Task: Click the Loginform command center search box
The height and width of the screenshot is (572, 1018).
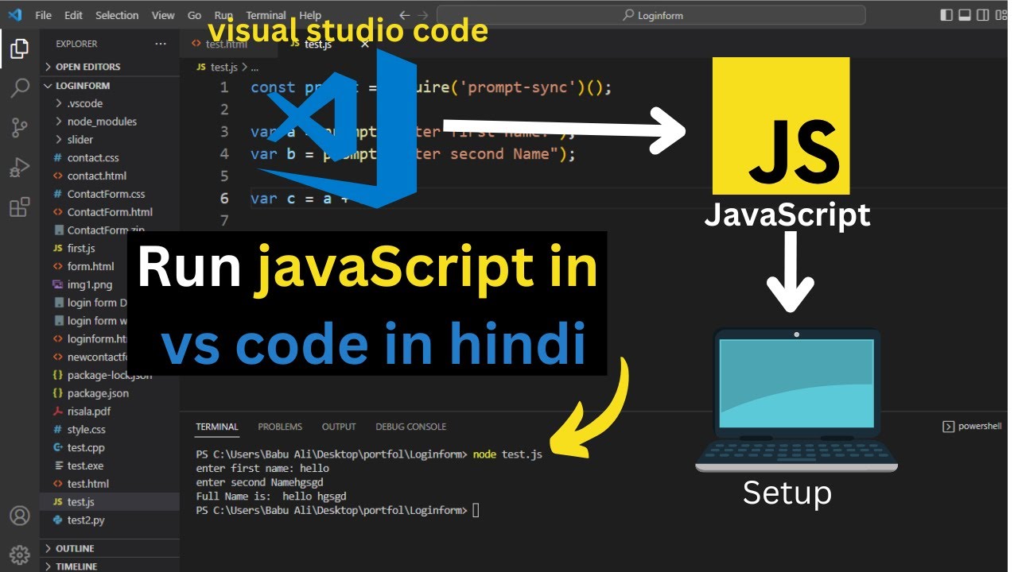Action: [651, 15]
